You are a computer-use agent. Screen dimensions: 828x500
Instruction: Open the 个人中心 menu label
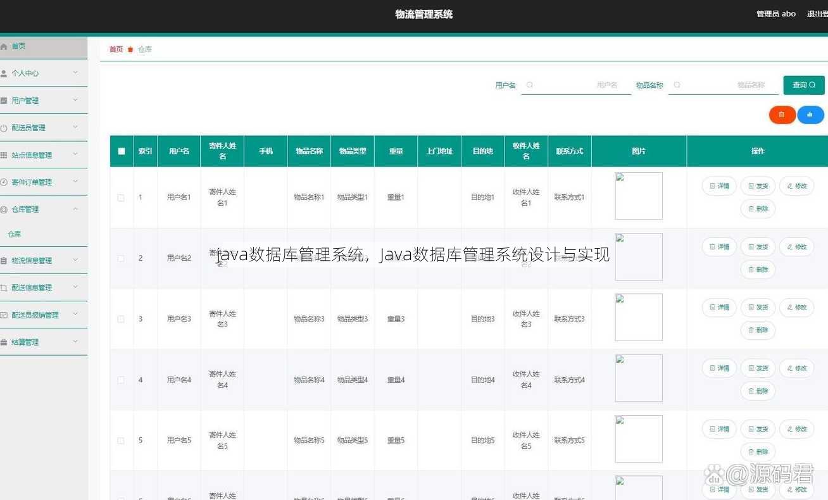coord(25,73)
